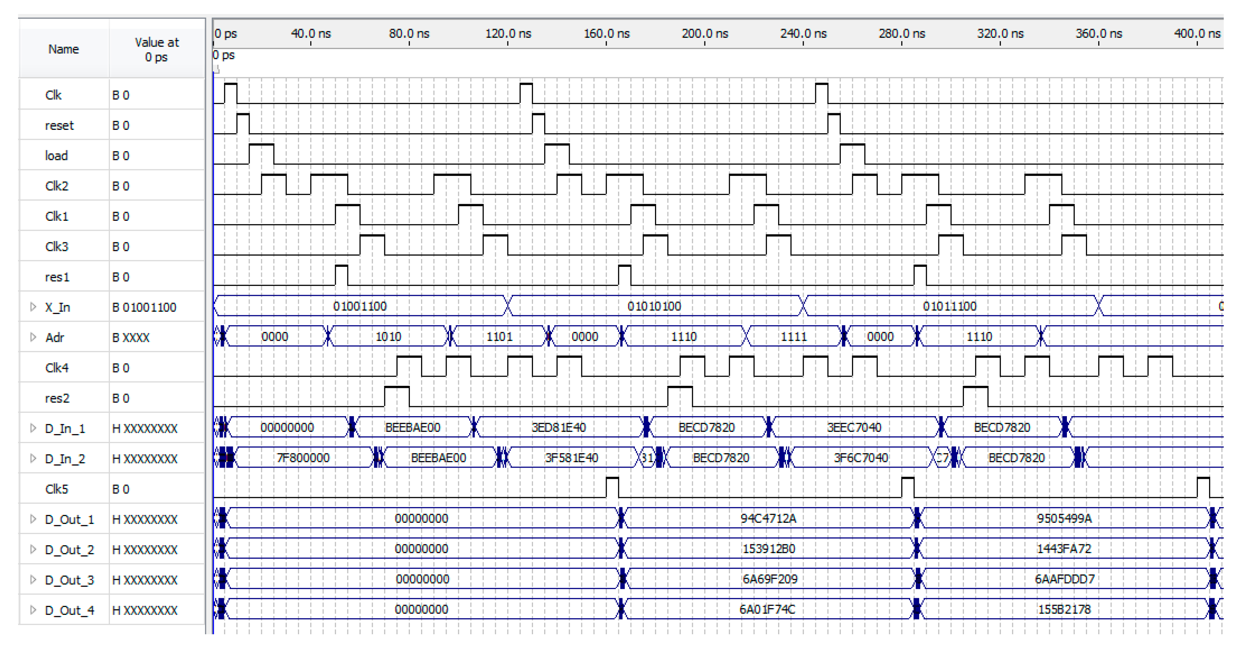Click the Value at 0 ps header

tap(157, 49)
